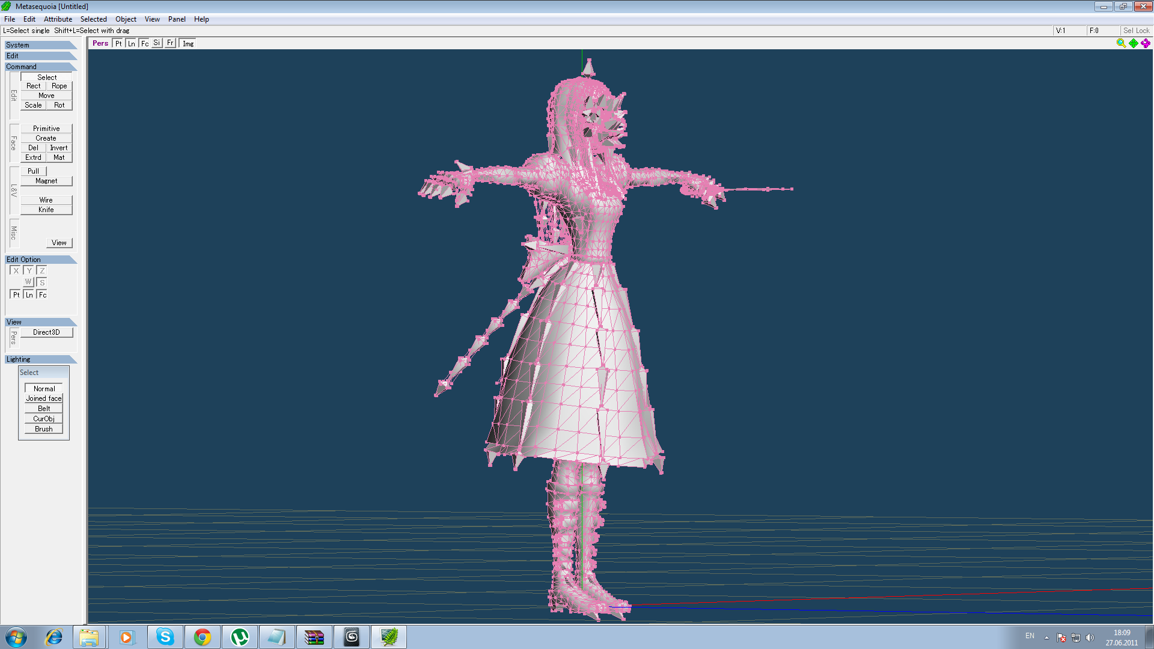This screenshot has width=1154, height=649.
Task: Select the Wire tool
Action: pyautogui.click(x=46, y=200)
